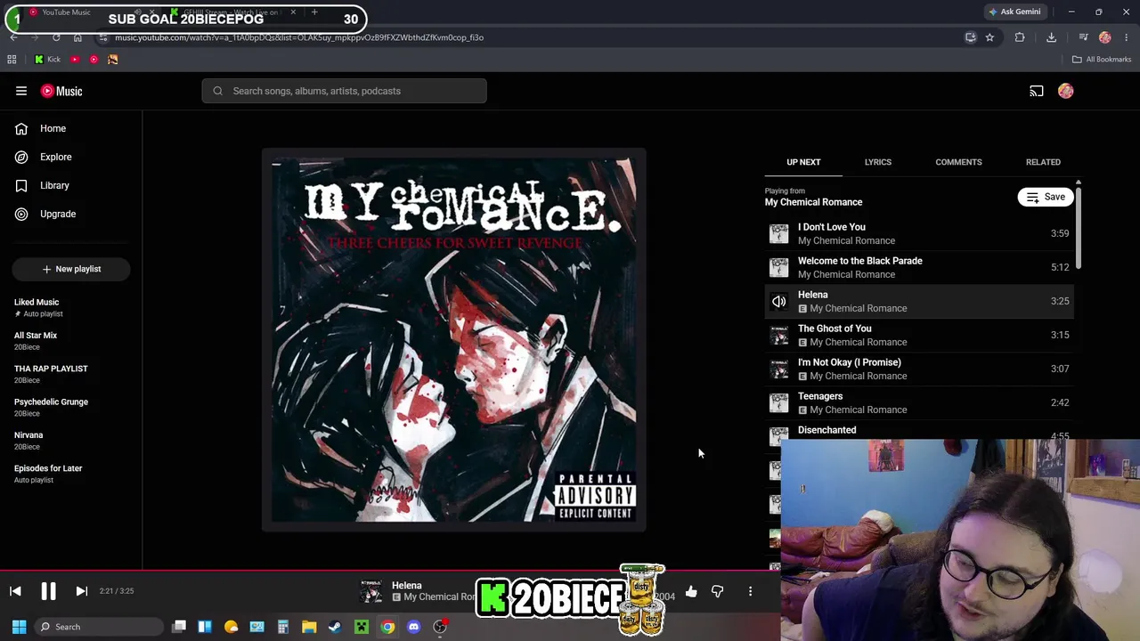Screen dimensions: 1140x641
Task: Open the Kick bookmark
Action: click(x=47, y=60)
